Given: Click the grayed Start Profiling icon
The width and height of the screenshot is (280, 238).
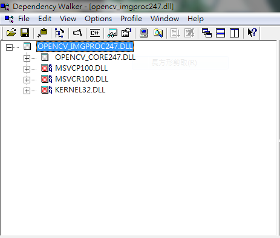Looking at the screenshot, I should point(175,33).
